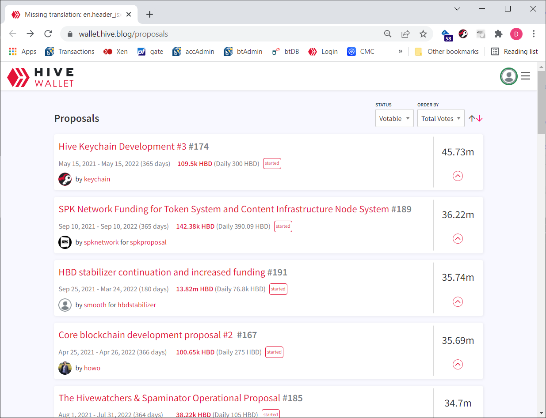The height and width of the screenshot is (418, 546).
Task: Open the Hive Keychain Development #3 proposal link
Action: coord(122,147)
